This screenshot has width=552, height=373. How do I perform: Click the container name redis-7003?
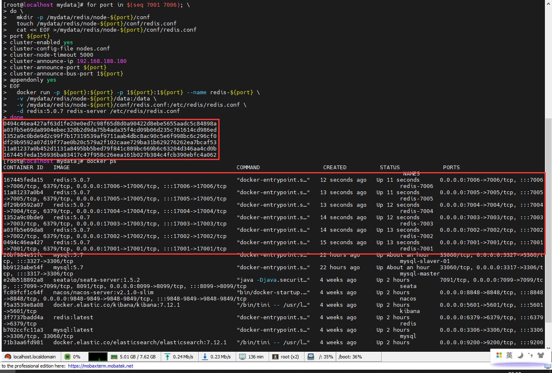[x=417, y=224]
